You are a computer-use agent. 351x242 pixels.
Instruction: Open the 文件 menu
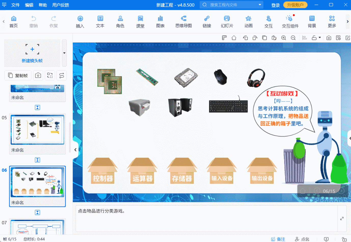click(x=15, y=5)
